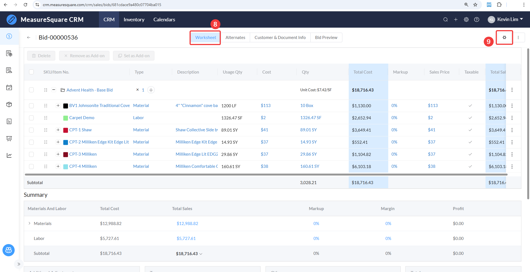Check the CPT-2 Milliken Edge Kit row checkbox
This screenshot has width=530, height=272.
tap(32, 142)
